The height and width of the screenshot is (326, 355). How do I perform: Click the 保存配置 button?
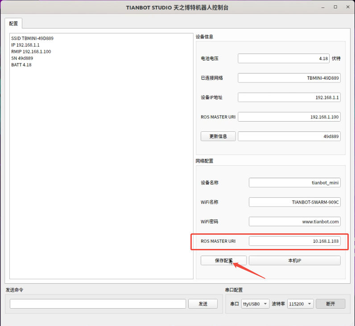click(223, 261)
